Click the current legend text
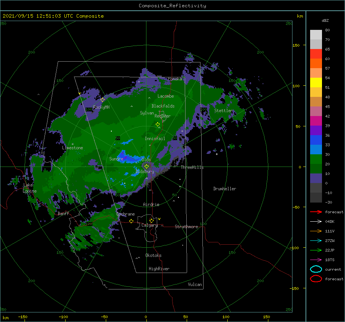 333,270
